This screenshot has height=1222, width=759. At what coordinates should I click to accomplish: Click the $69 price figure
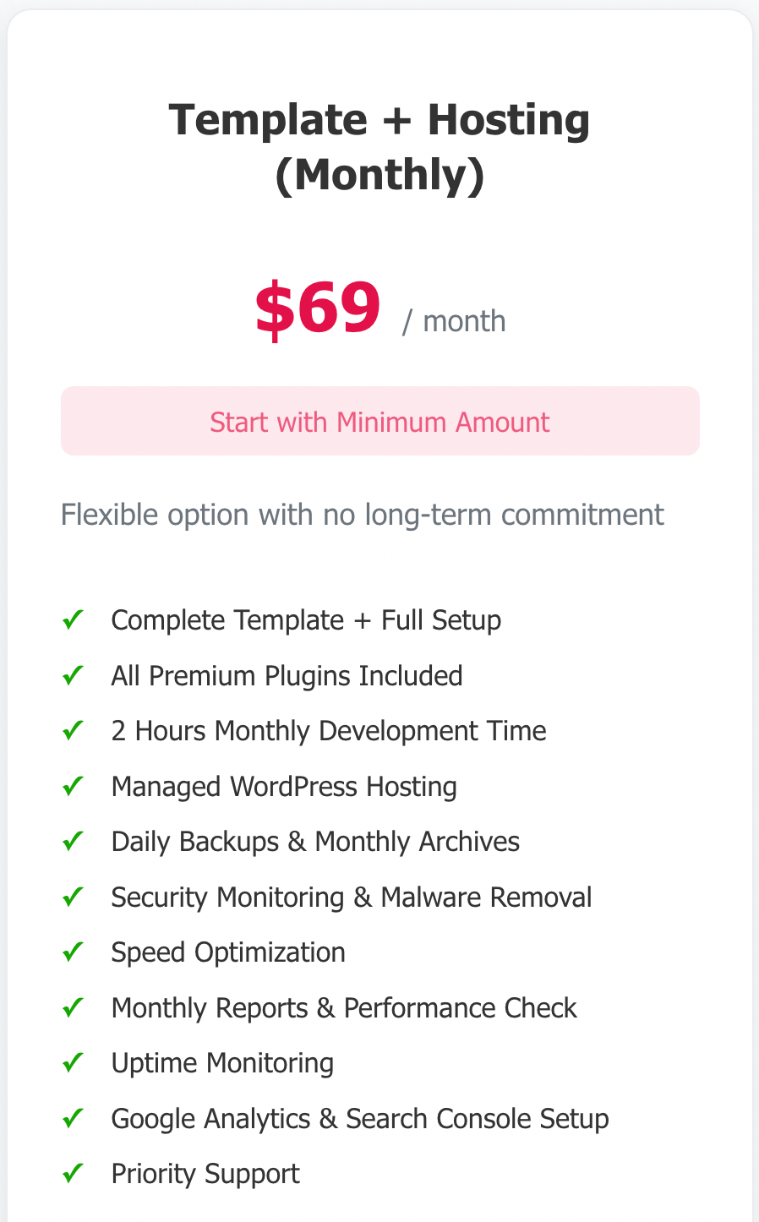pyautogui.click(x=318, y=308)
